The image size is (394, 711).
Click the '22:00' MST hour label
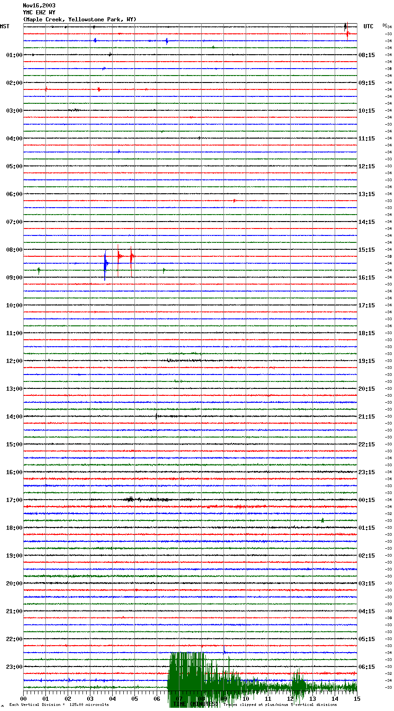(x=14, y=639)
